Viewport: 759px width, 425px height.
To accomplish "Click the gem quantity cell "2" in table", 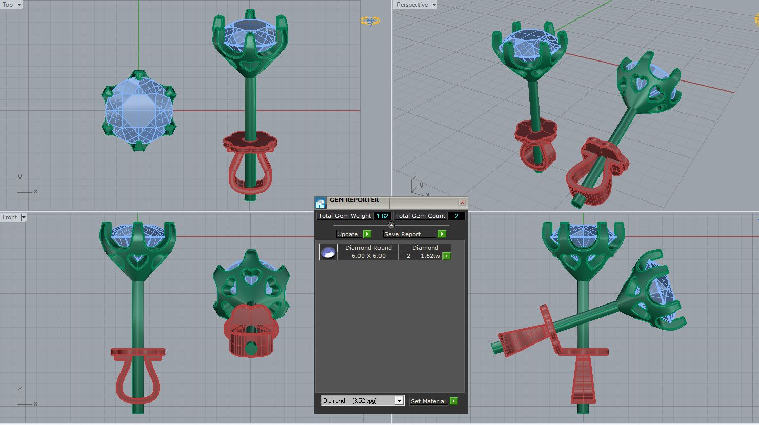I will click(x=408, y=256).
